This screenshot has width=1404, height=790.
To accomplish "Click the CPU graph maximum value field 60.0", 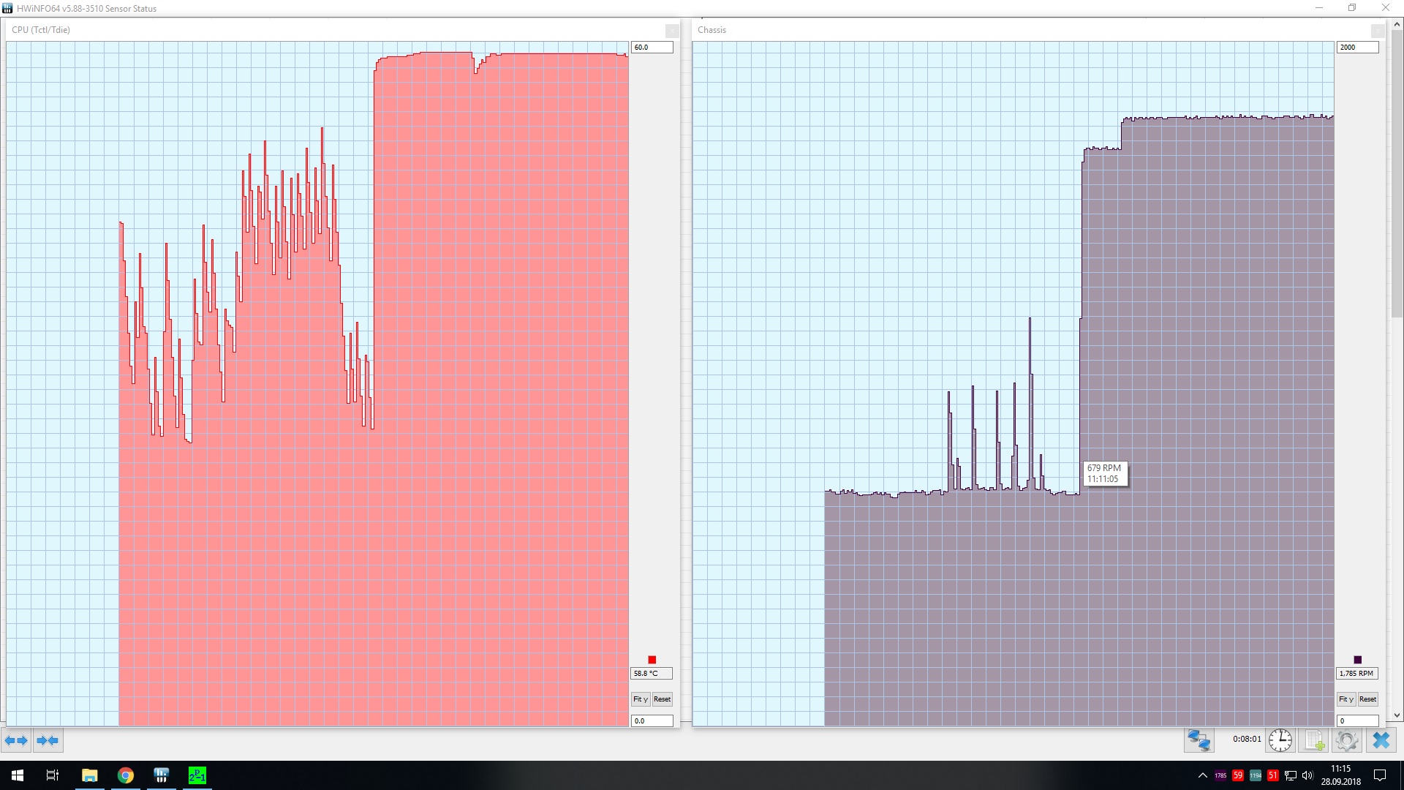I will [651, 48].
